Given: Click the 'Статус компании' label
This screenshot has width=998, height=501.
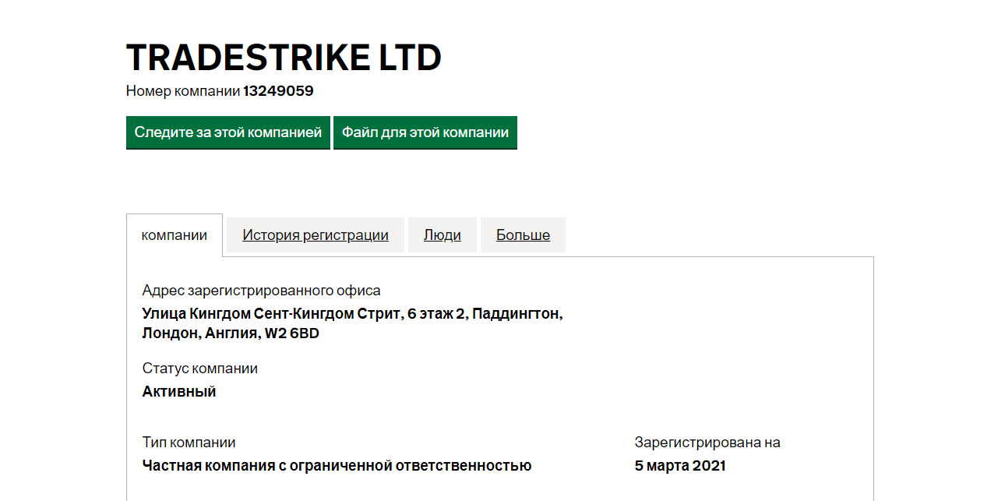Looking at the screenshot, I should 199,369.
